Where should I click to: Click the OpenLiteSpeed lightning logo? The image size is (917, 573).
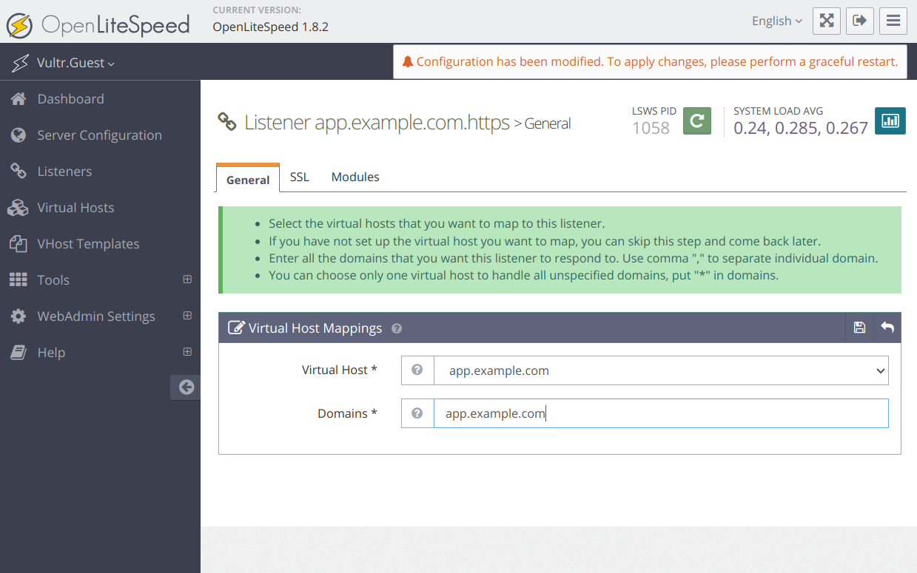pos(19,25)
